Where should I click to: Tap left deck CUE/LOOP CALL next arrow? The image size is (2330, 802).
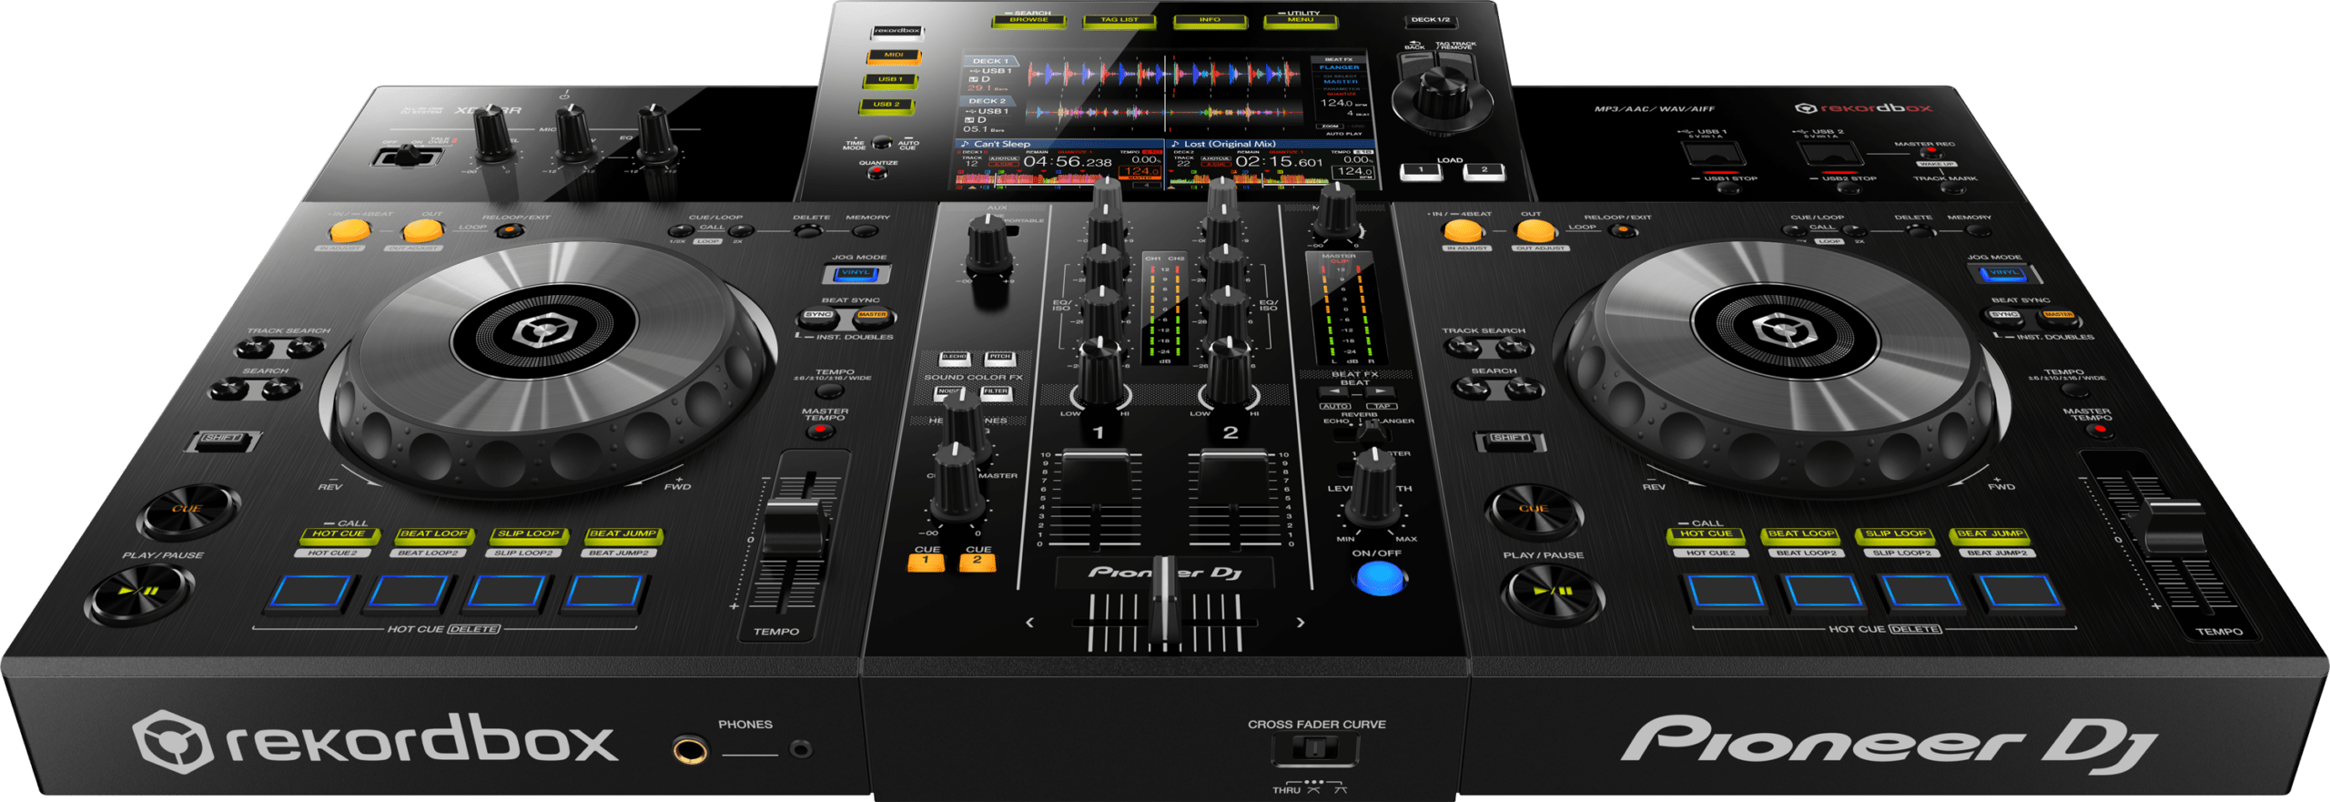pyautogui.click(x=741, y=230)
